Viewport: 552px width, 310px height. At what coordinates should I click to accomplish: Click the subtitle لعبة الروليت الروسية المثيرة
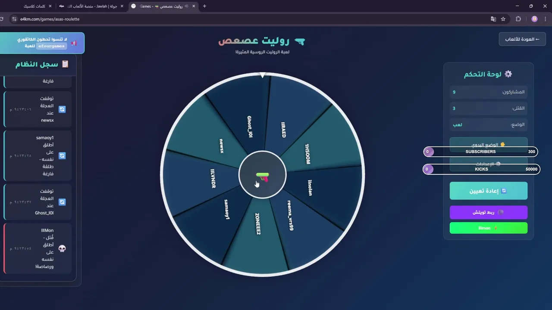pyautogui.click(x=262, y=52)
